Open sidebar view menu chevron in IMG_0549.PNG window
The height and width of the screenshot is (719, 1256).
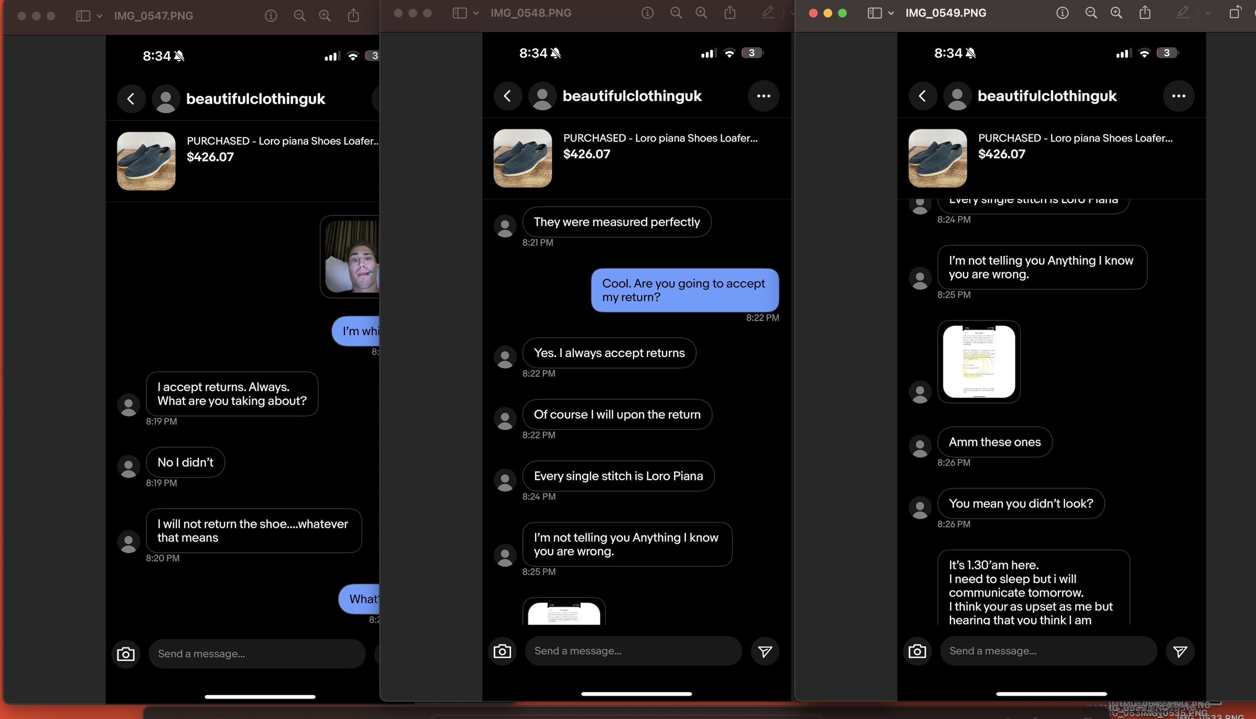(x=891, y=13)
